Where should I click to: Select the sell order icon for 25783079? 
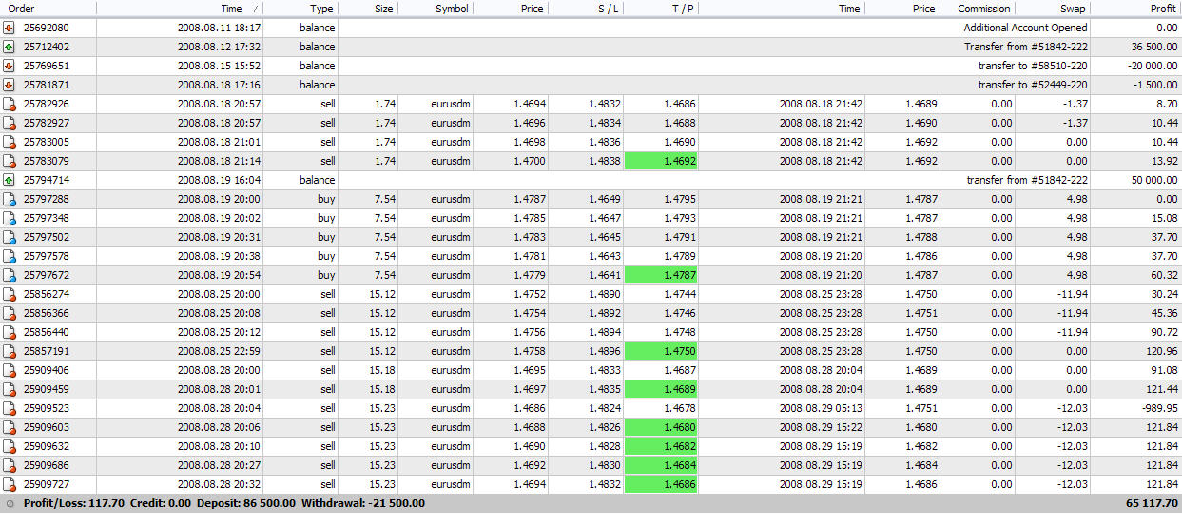[9, 161]
